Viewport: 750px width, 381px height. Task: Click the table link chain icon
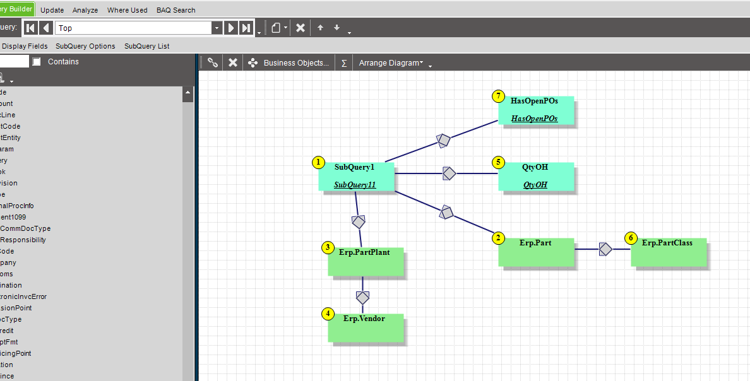click(213, 62)
